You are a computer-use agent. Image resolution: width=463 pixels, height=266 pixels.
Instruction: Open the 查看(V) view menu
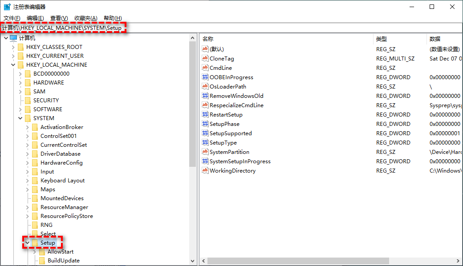coord(59,18)
